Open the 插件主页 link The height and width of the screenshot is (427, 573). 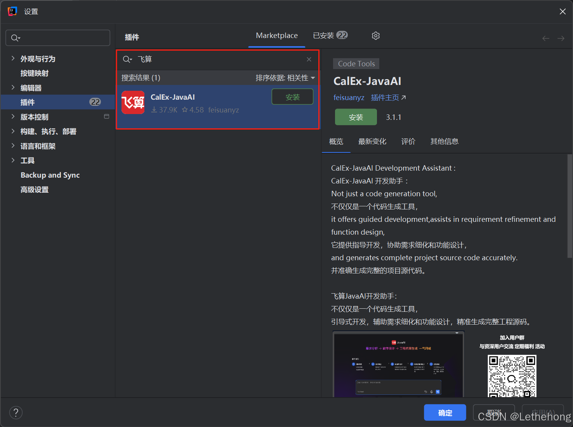pyautogui.click(x=388, y=98)
